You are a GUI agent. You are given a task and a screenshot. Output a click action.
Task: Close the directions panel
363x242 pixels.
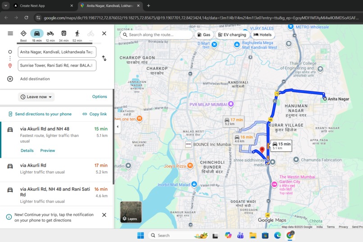tap(104, 33)
